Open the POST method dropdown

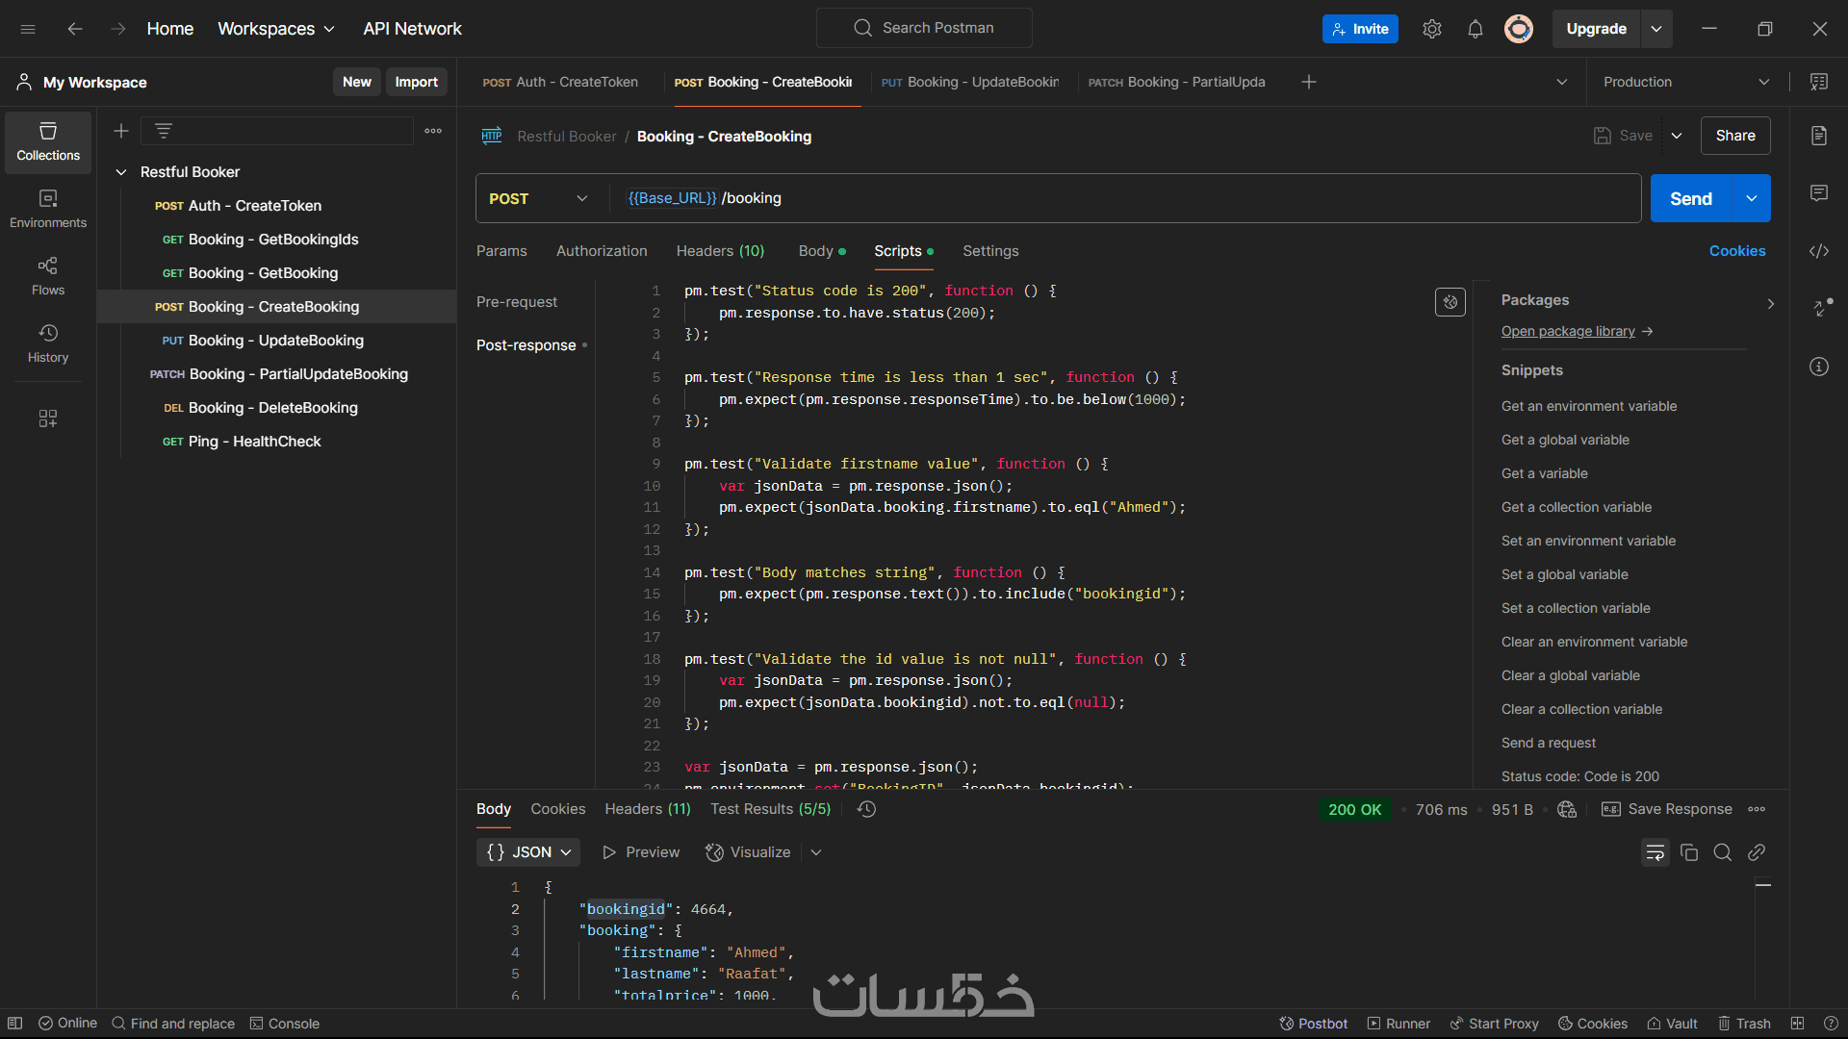538,198
